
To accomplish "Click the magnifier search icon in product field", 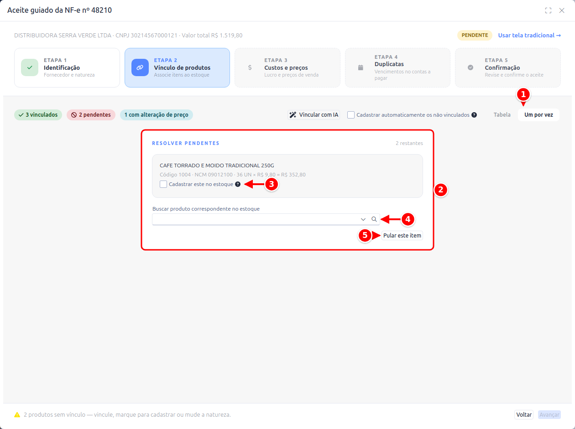I will click(x=374, y=219).
